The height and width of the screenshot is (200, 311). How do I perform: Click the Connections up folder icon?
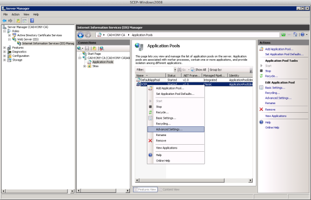(x=94, y=48)
